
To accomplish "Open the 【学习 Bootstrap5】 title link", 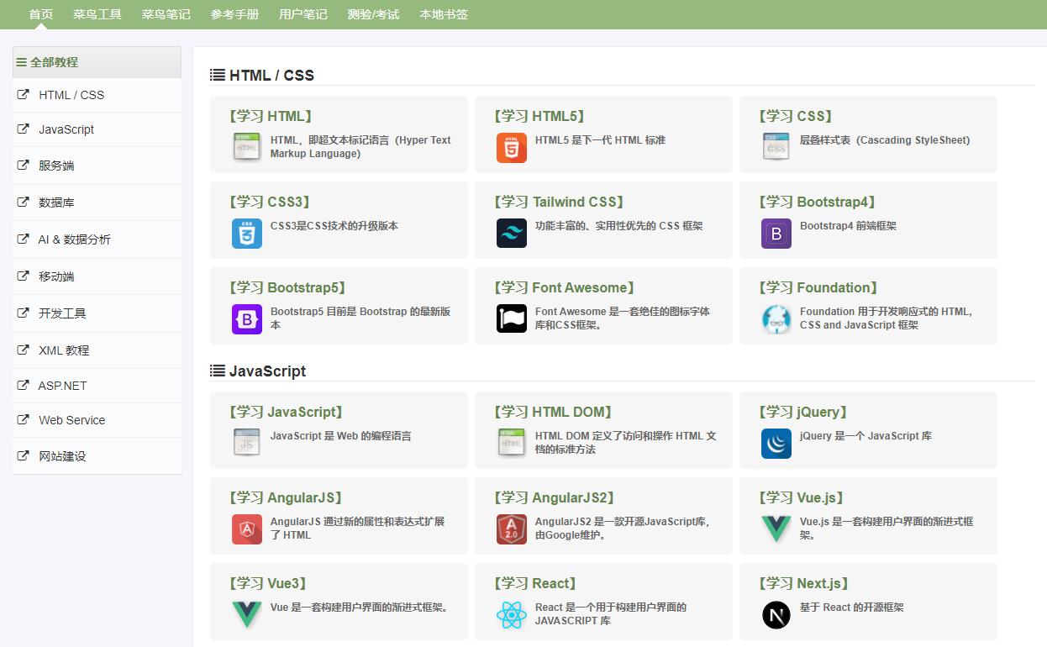I will [x=287, y=287].
